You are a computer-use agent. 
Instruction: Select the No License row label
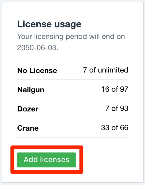tap(37, 71)
